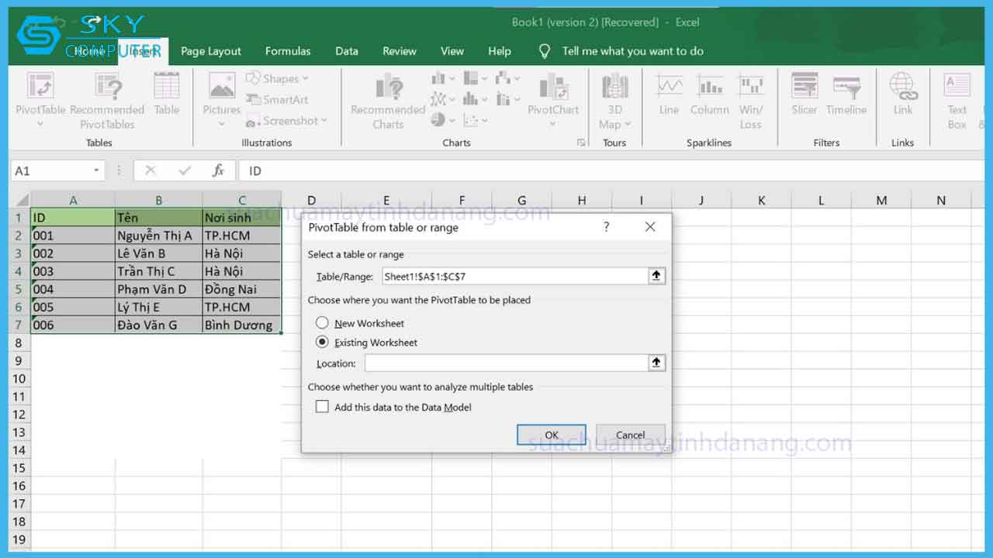This screenshot has height=558, width=993.
Task: Click the formula bar Enter checkmark icon
Action: [185, 170]
